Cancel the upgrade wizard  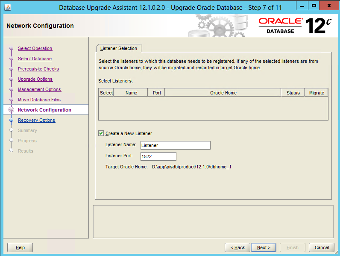coord(322,247)
